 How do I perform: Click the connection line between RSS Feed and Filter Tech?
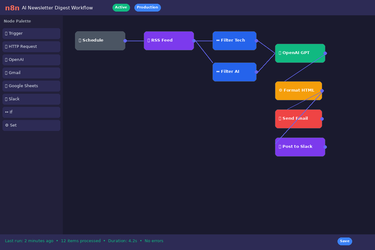(x=203, y=40)
